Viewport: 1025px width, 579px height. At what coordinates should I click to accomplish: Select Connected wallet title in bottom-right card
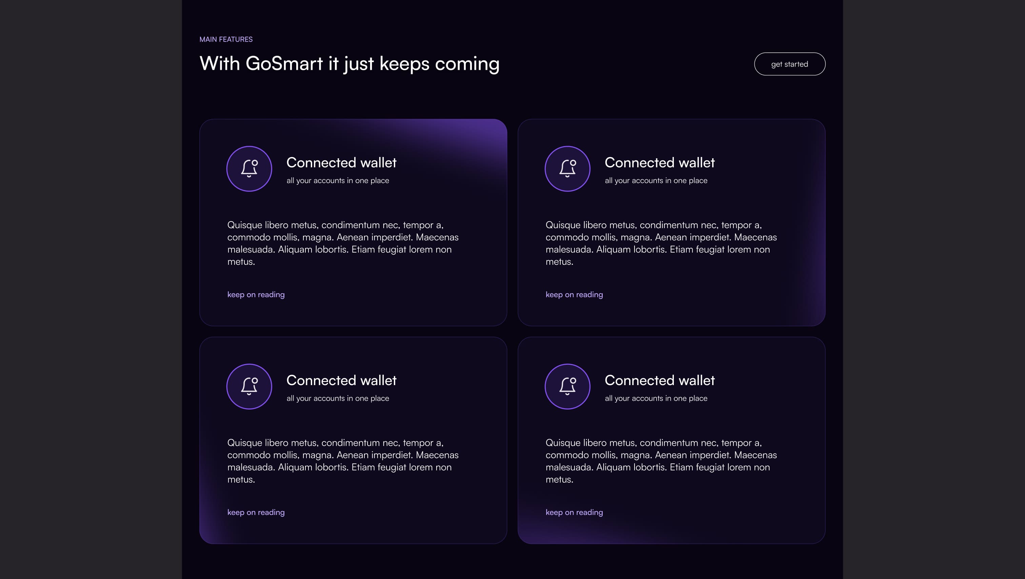(x=660, y=380)
